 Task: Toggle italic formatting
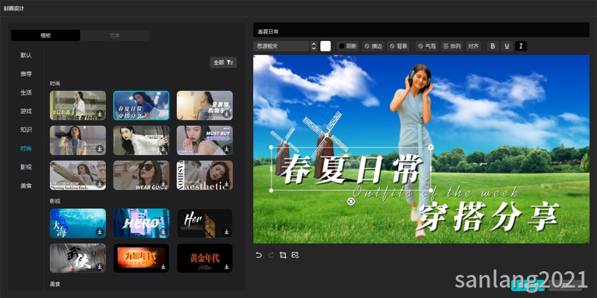click(x=521, y=46)
